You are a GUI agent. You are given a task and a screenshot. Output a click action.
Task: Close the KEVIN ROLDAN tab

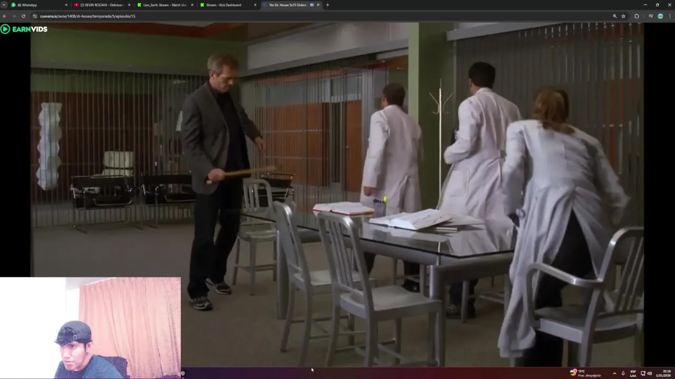[x=129, y=5]
